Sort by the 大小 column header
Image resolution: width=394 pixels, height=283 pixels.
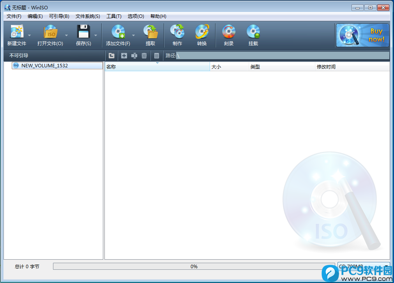pyautogui.click(x=229, y=67)
